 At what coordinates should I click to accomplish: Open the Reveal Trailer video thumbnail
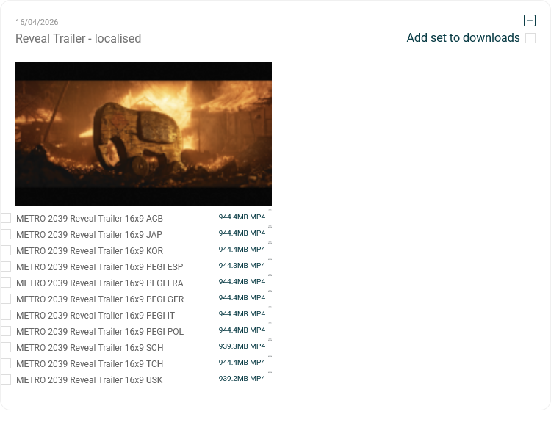pyautogui.click(x=143, y=134)
